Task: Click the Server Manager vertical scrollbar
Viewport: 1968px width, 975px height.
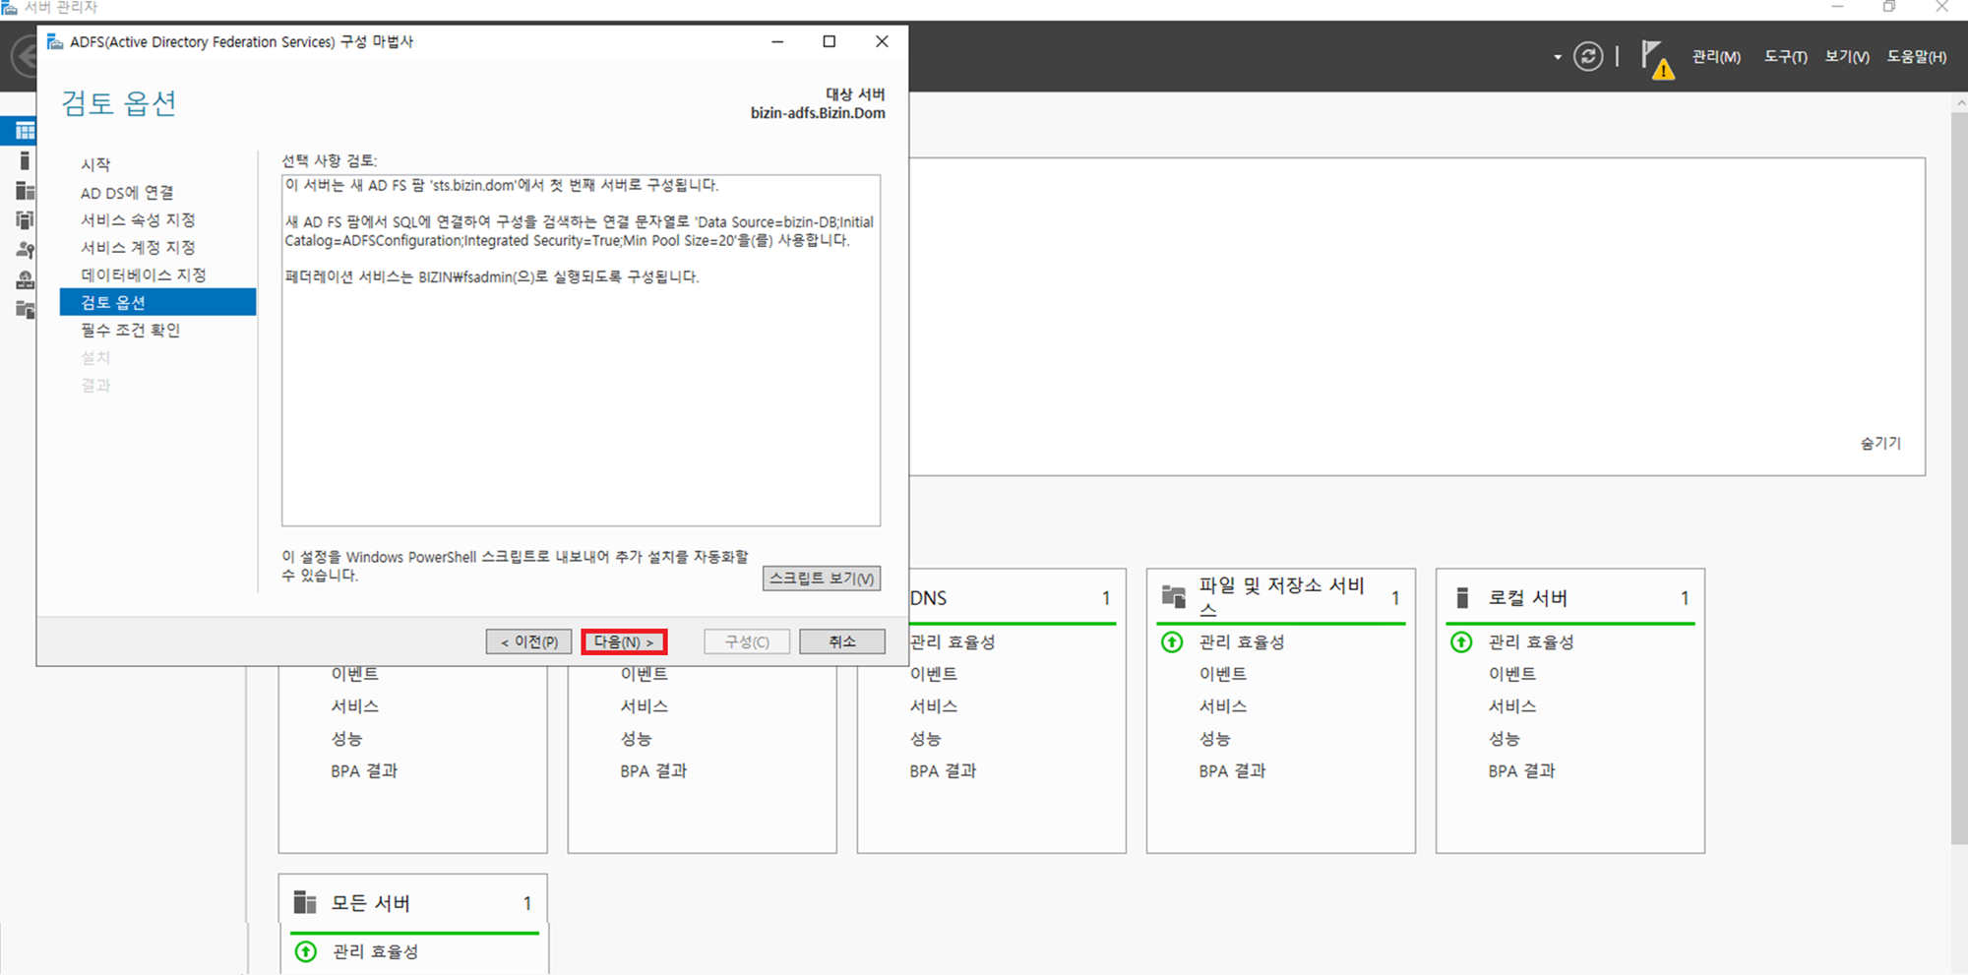Action: pyautogui.click(x=1958, y=477)
